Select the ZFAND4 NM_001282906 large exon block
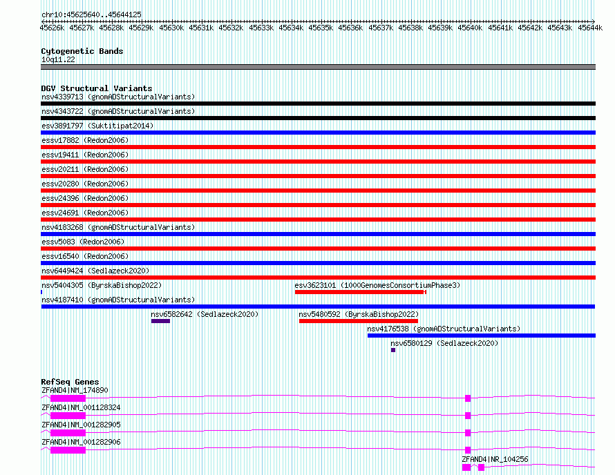Screen dimensions: 615x475 coord(68,450)
